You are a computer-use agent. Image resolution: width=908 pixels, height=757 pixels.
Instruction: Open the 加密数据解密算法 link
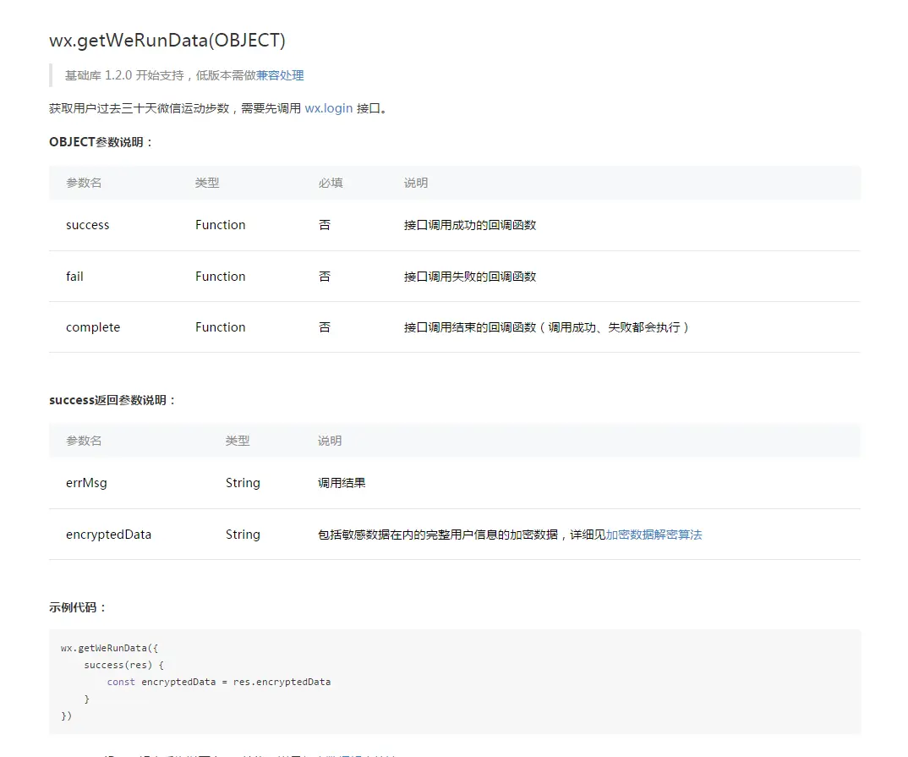(x=654, y=535)
